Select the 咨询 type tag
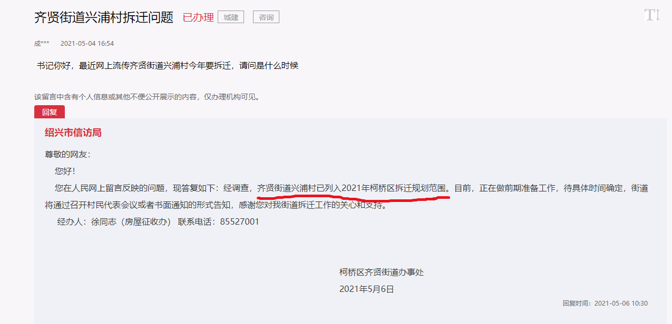 [x=266, y=17]
